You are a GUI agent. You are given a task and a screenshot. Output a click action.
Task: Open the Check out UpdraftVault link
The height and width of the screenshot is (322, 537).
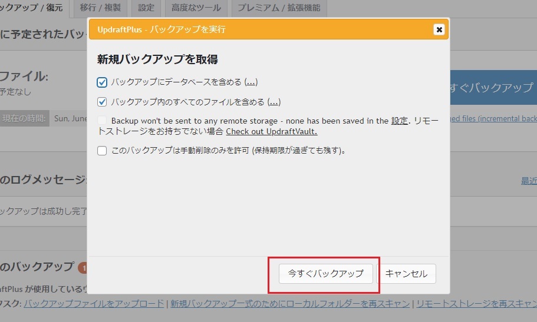tap(271, 132)
